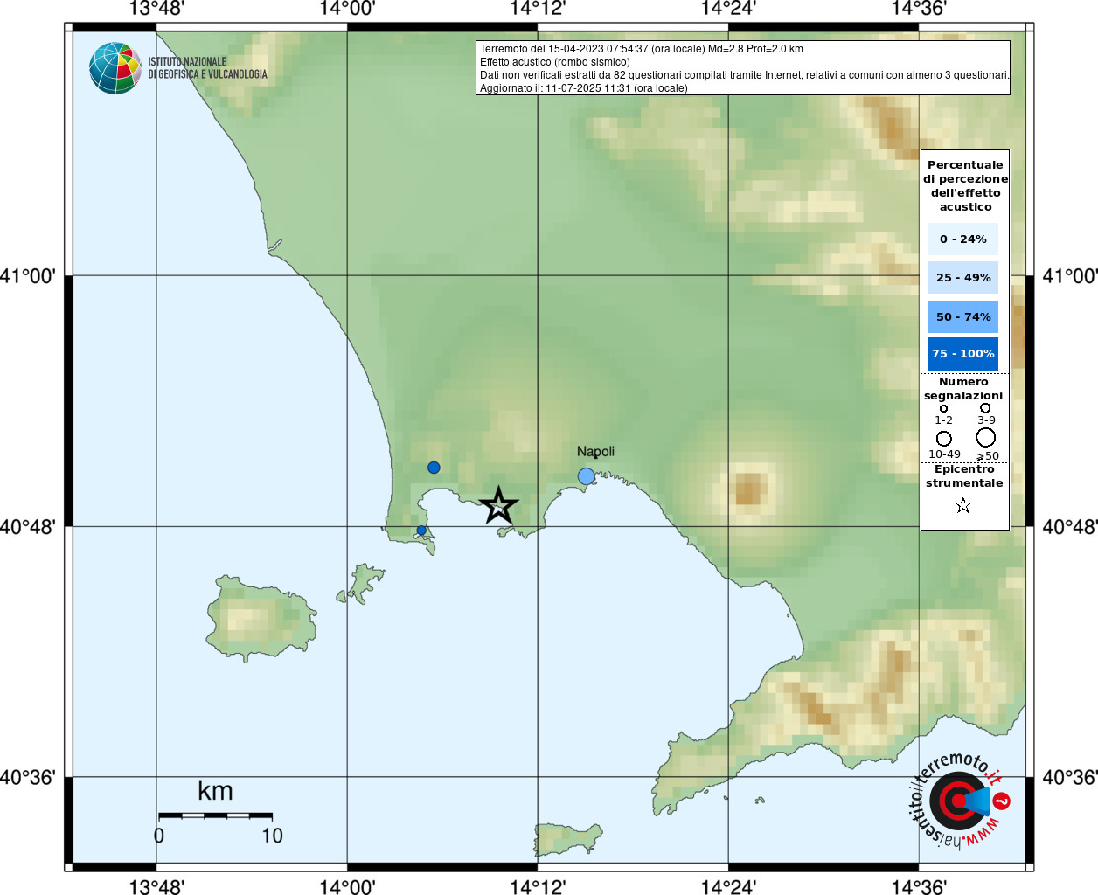Click the 'Effetto acustico (rombo sismico)' line

point(555,62)
